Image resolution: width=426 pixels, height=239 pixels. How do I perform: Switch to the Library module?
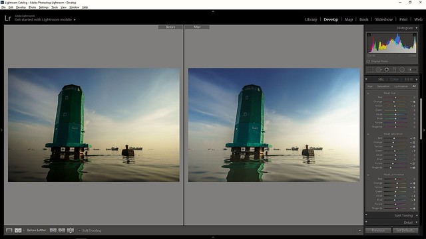point(311,19)
